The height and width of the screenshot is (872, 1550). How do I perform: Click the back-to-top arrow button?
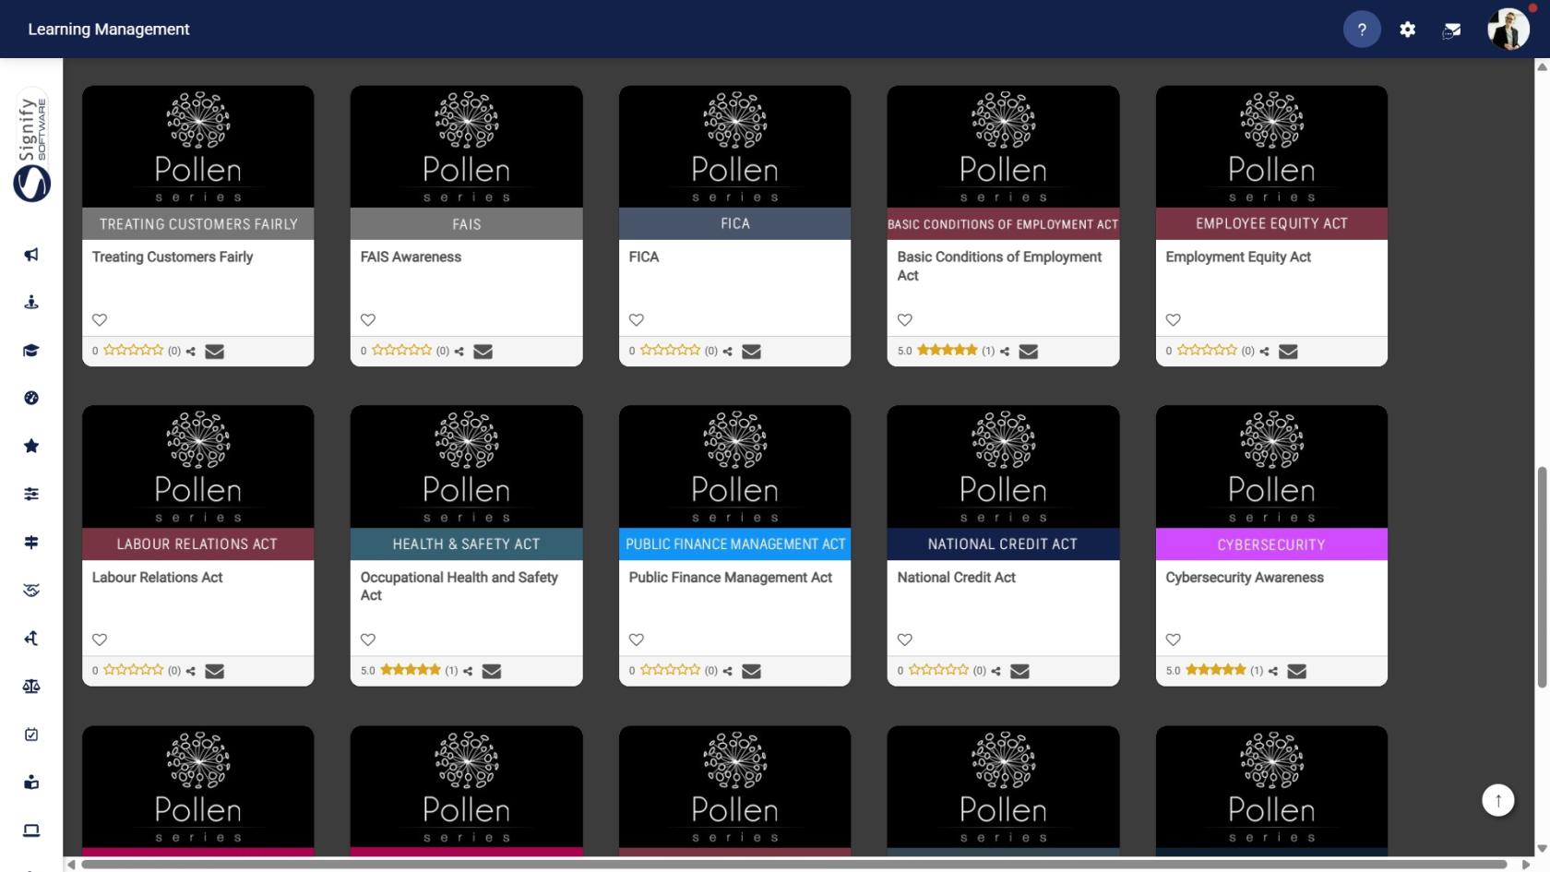coord(1498,800)
